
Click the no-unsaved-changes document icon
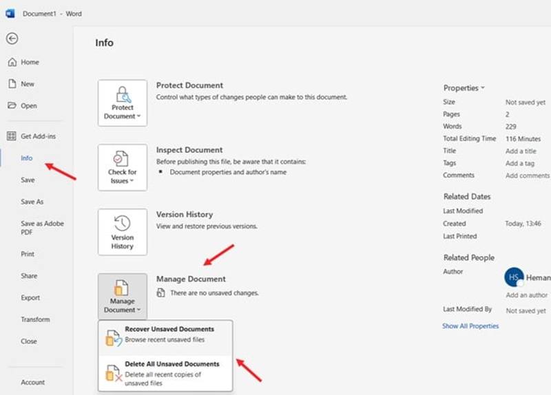160,292
